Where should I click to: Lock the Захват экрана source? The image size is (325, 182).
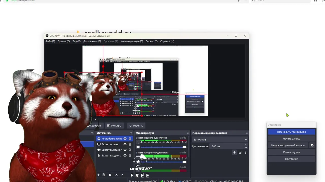(x=130, y=144)
